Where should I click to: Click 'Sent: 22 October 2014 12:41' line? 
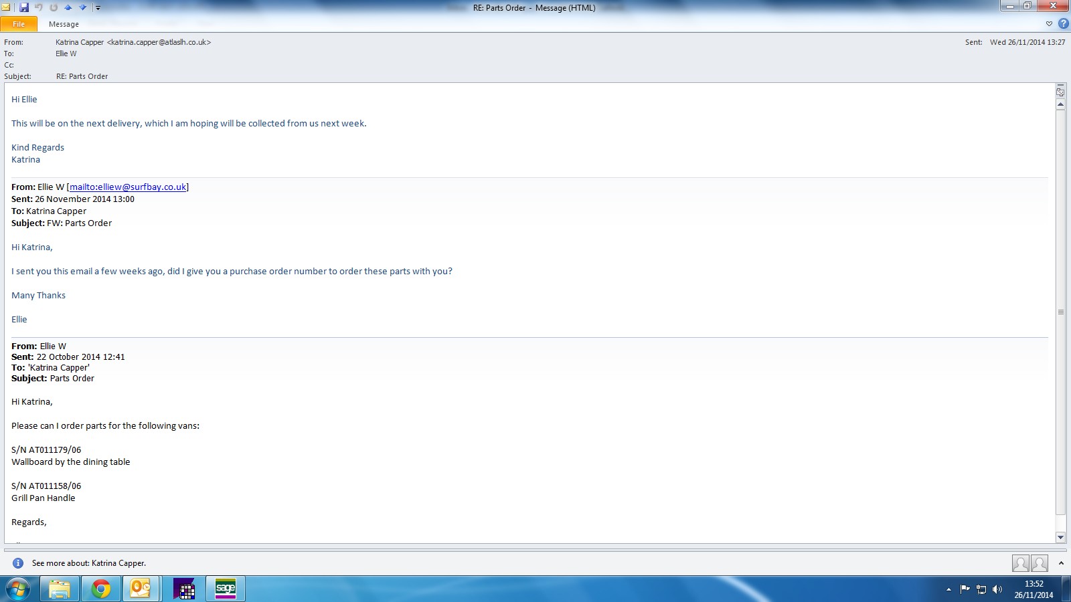(68, 357)
